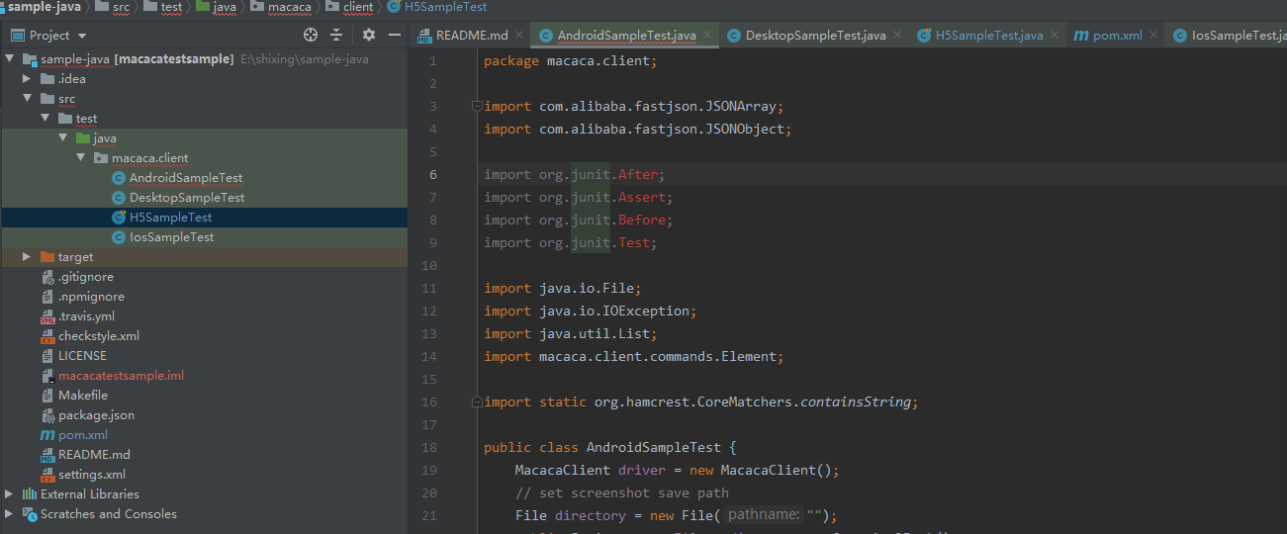Click 'org.junit.After' import line
This screenshot has height=534, width=1287.
[575, 174]
